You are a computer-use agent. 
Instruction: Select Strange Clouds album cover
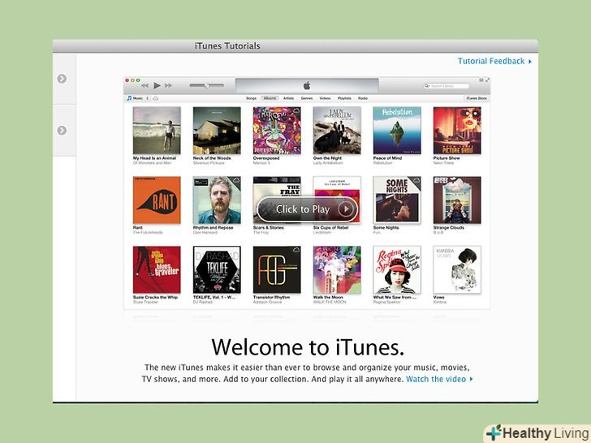click(457, 200)
